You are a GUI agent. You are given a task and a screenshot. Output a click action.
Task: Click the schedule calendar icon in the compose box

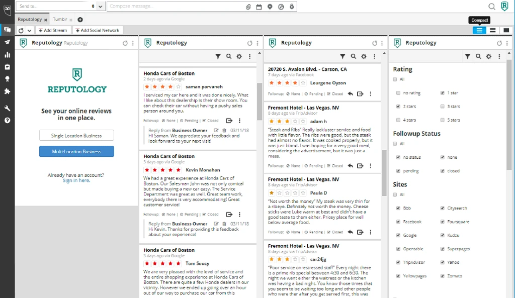tap(259, 7)
